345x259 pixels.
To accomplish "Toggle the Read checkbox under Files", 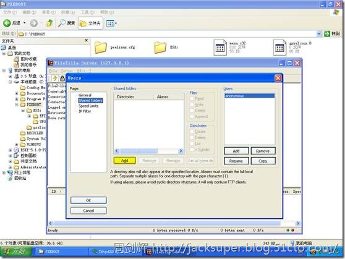I will (x=192, y=98).
